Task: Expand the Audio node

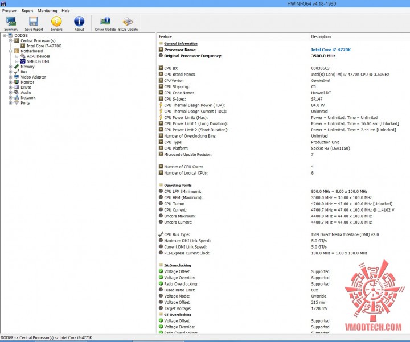Action: pos(10,93)
